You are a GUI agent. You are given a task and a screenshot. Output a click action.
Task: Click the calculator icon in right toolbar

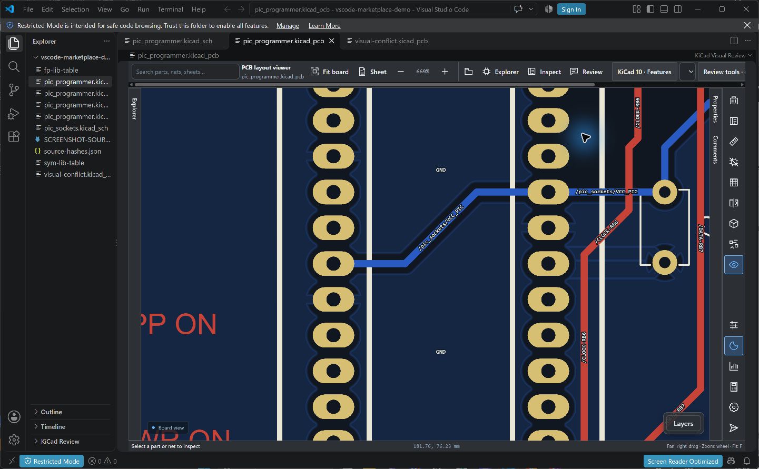pos(734,387)
